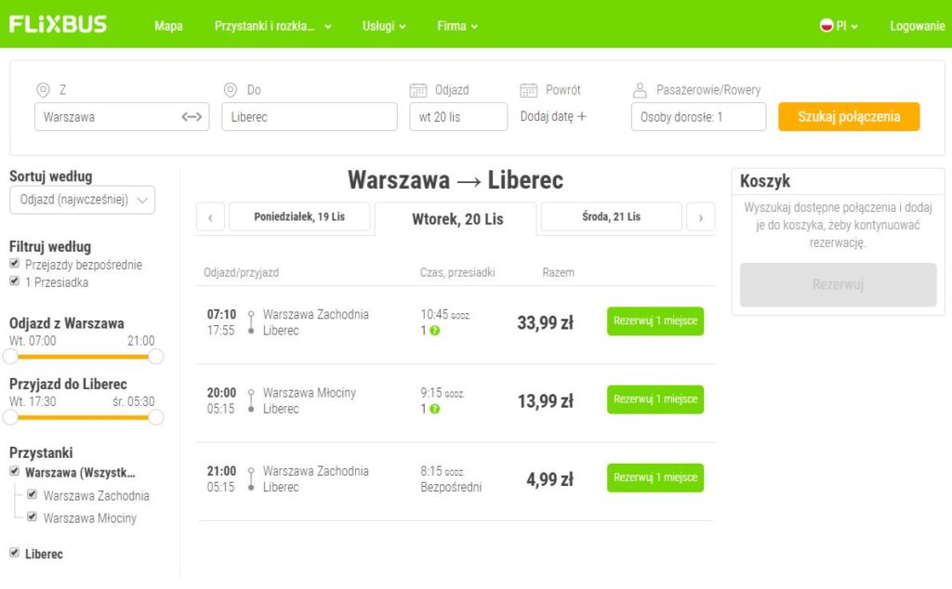Click the Warszawa → Liberec heading
Viewport: 952px width, 589px height.
456,180
